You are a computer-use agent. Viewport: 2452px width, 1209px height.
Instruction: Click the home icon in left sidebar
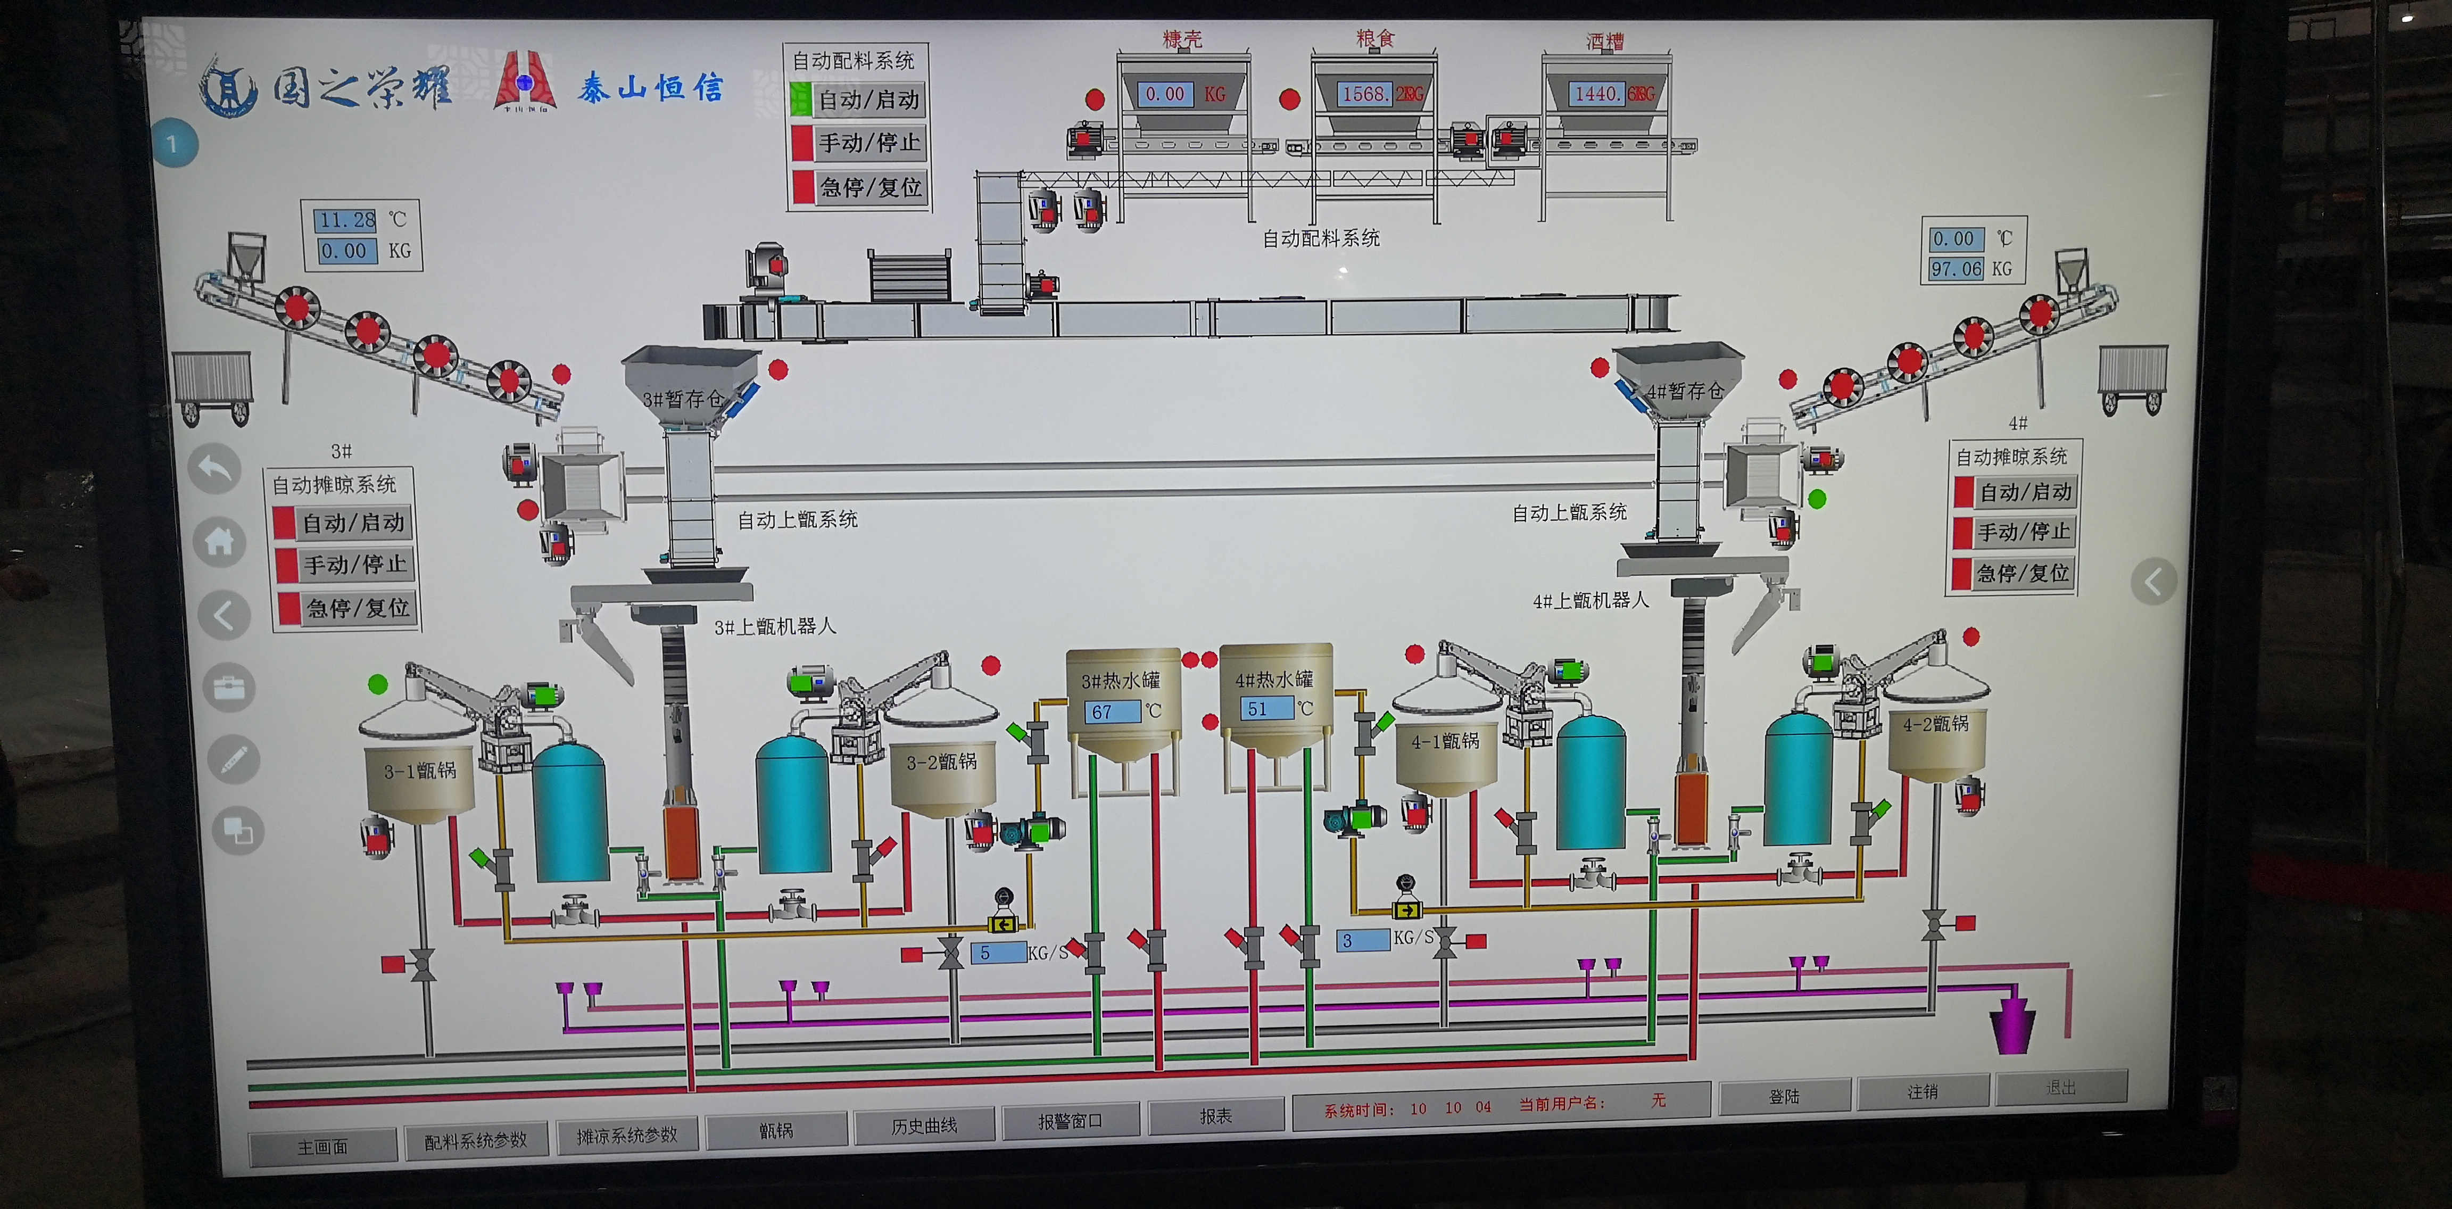pyautogui.click(x=219, y=542)
